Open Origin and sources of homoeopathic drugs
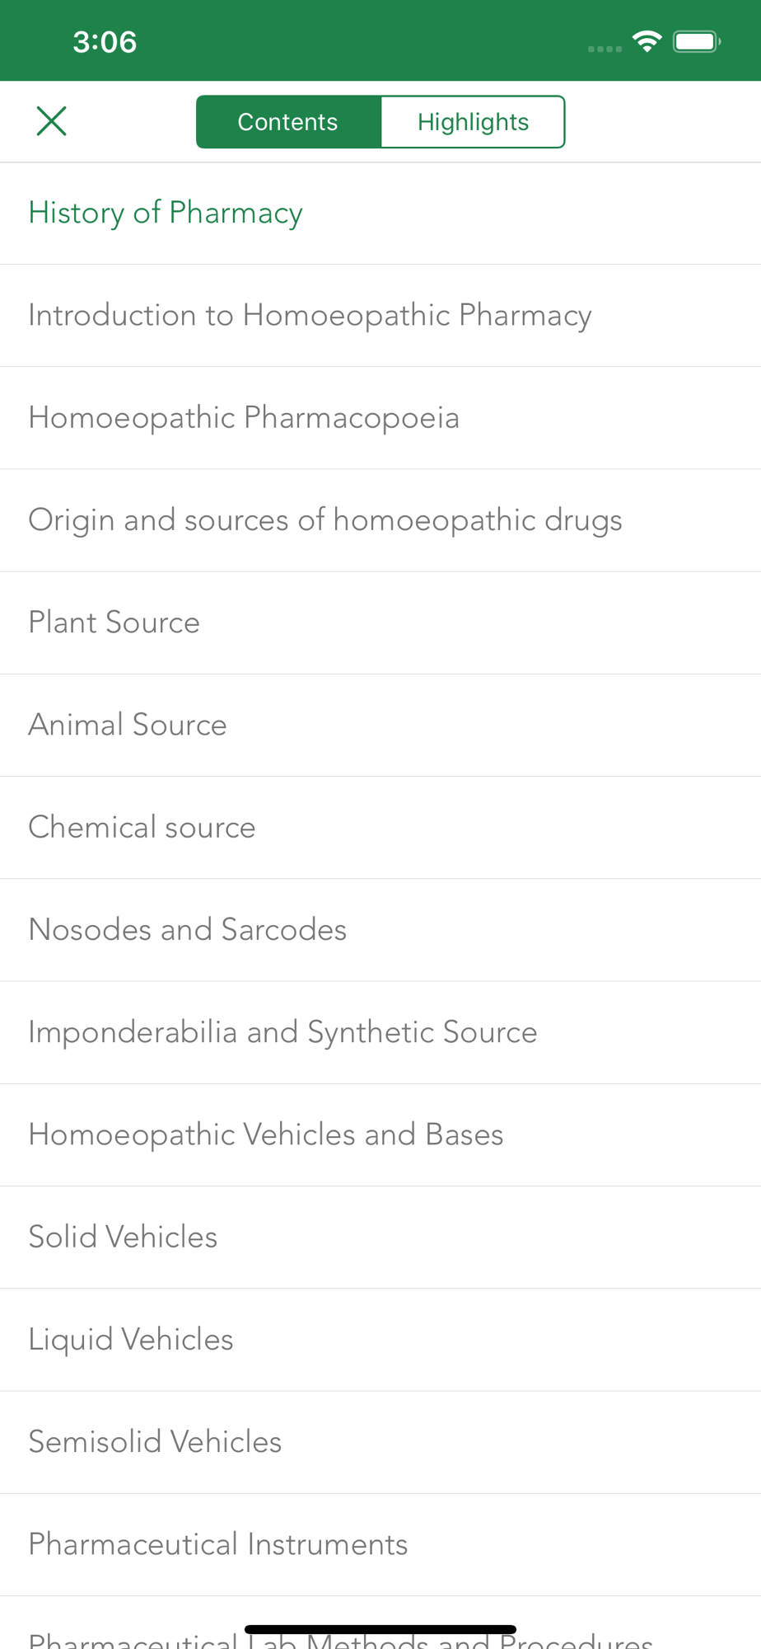The image size is (761, 1649). tap(325, 520)
